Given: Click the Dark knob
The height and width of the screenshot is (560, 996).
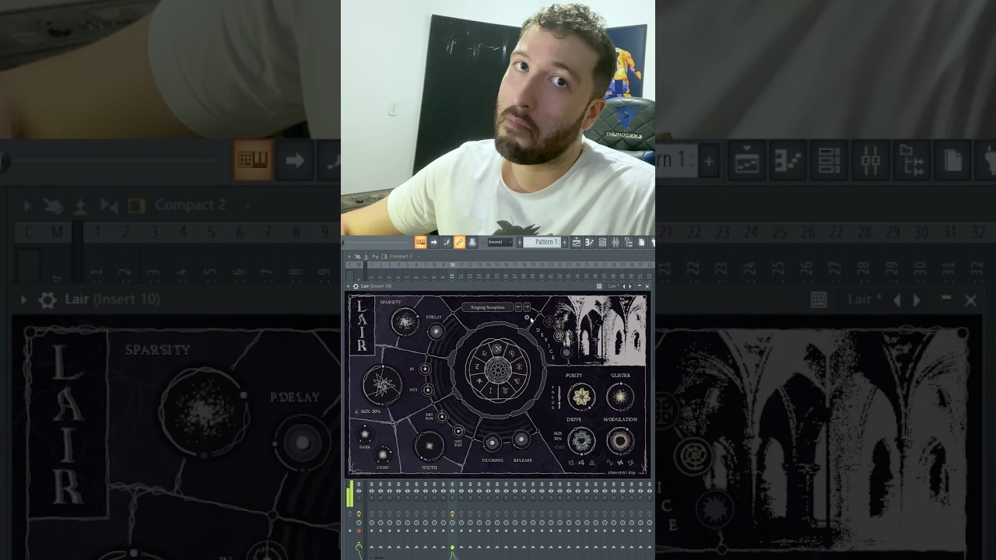Looking at the screenshot, I should coord(364,435).
